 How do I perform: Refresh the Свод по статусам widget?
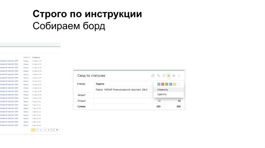[x=153, y=76]
